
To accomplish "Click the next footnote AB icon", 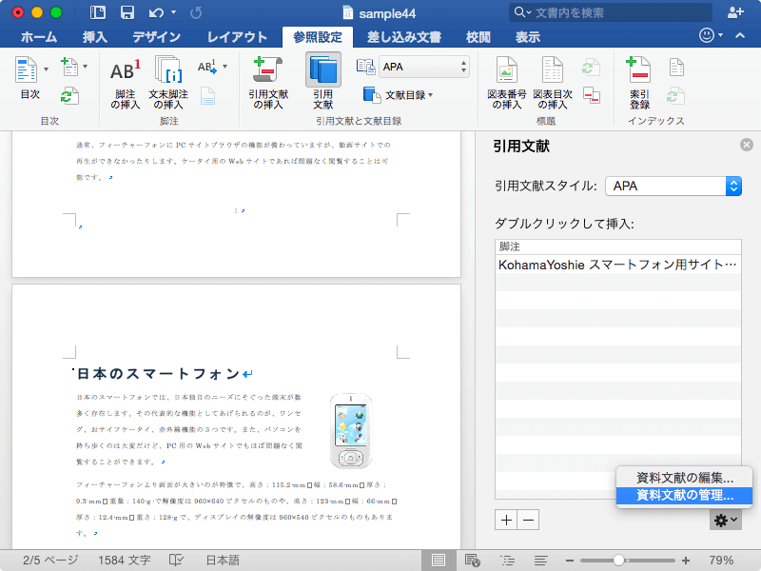I will pos(207,67).
